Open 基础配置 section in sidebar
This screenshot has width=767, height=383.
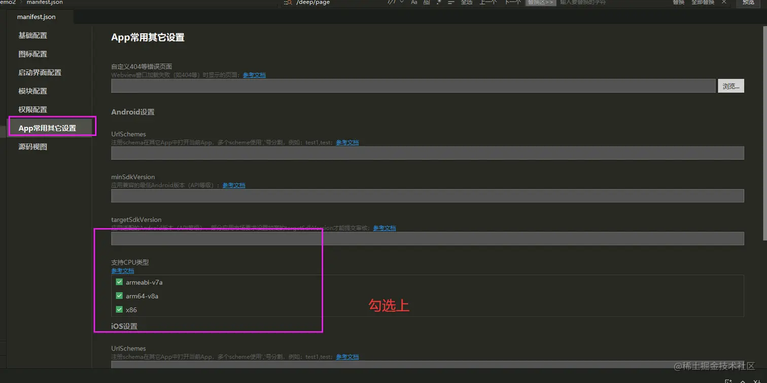[32, 36]
